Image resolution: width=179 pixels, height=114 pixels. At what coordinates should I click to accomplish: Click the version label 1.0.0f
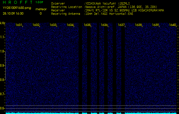point(39,2)
